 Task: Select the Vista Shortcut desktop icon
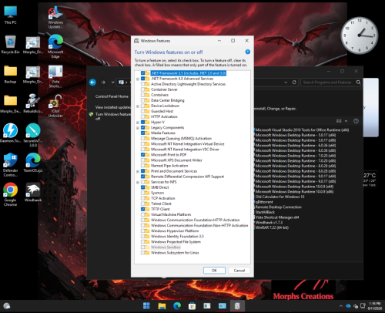tap(55, 76)
